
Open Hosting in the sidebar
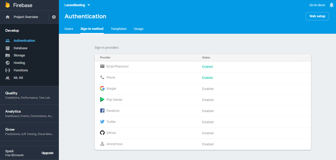pos(19,63)
